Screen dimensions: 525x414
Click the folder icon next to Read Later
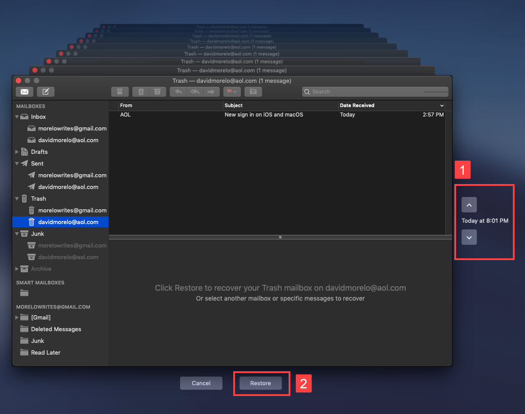point(24,352)
